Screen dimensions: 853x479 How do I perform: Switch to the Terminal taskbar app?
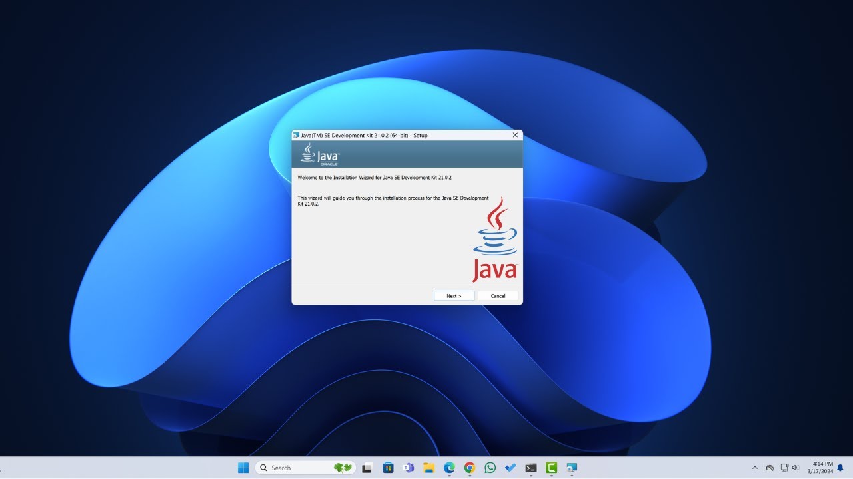(531, 468)
